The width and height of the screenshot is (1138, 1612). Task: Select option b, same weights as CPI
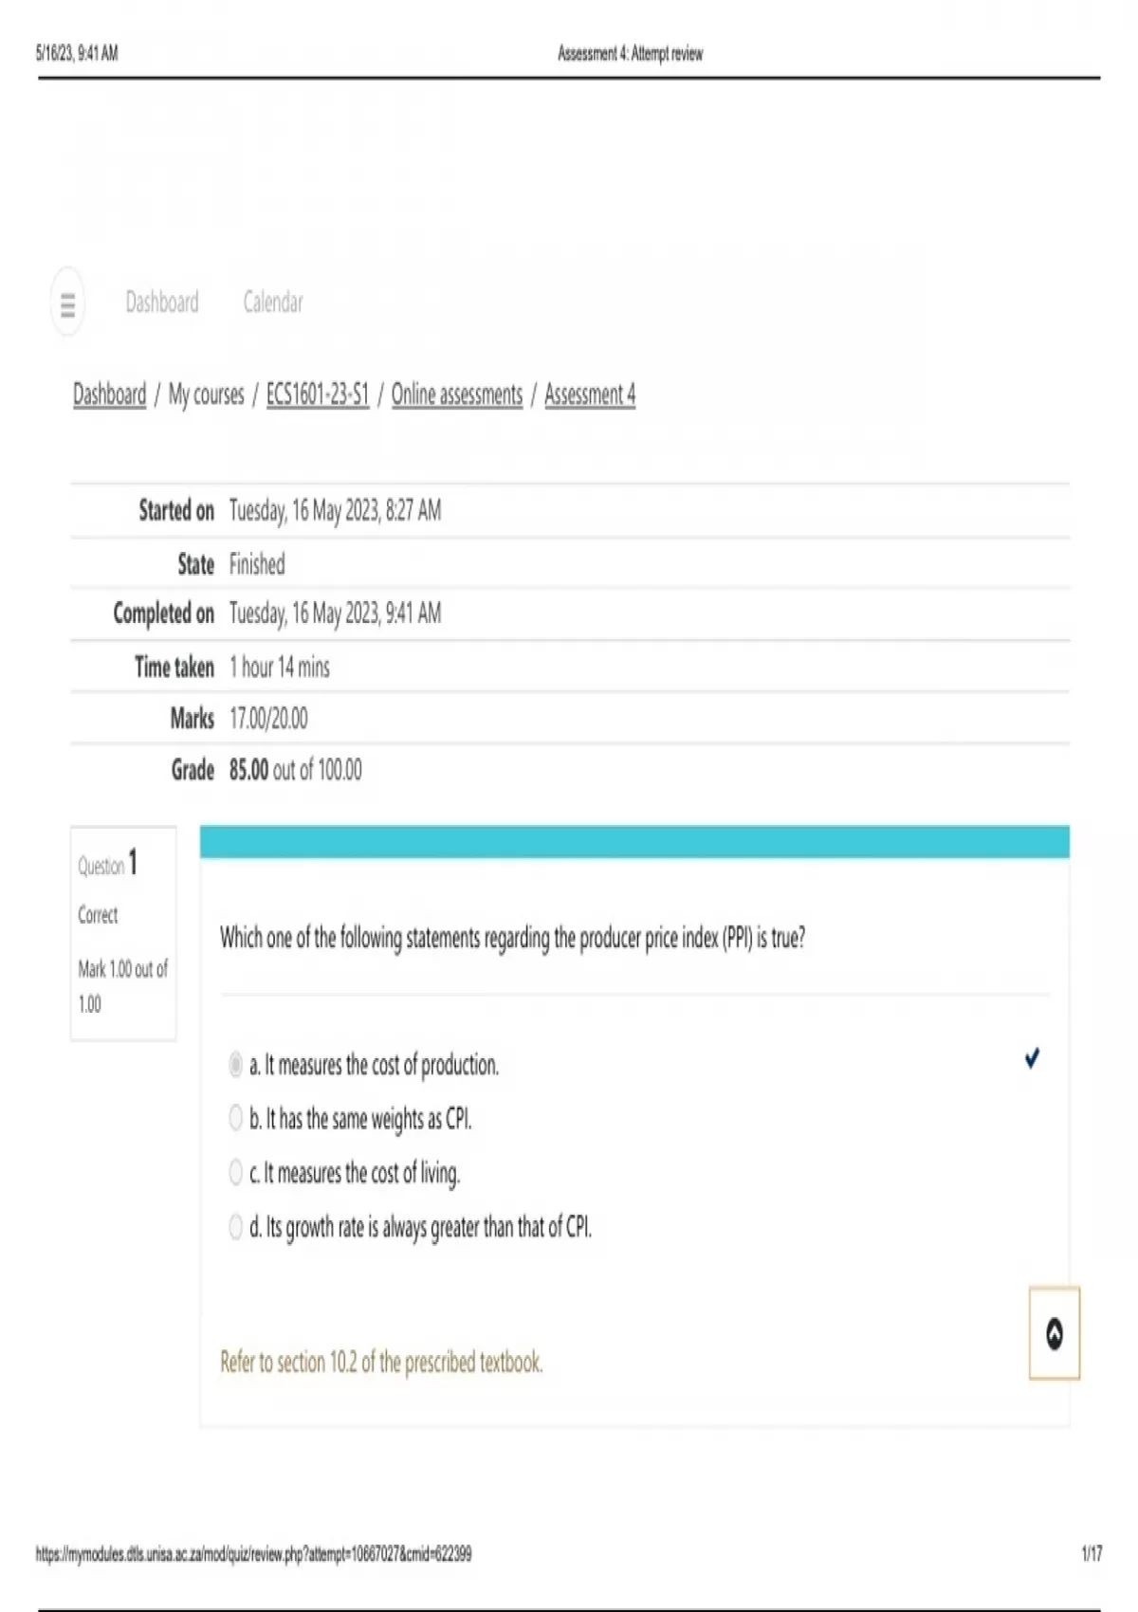(236, 1119)
